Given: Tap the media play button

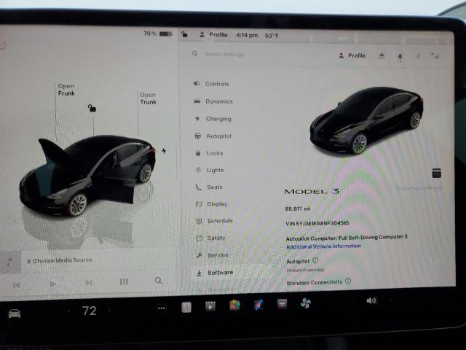Looking at the screenshot, I should 52,284.
